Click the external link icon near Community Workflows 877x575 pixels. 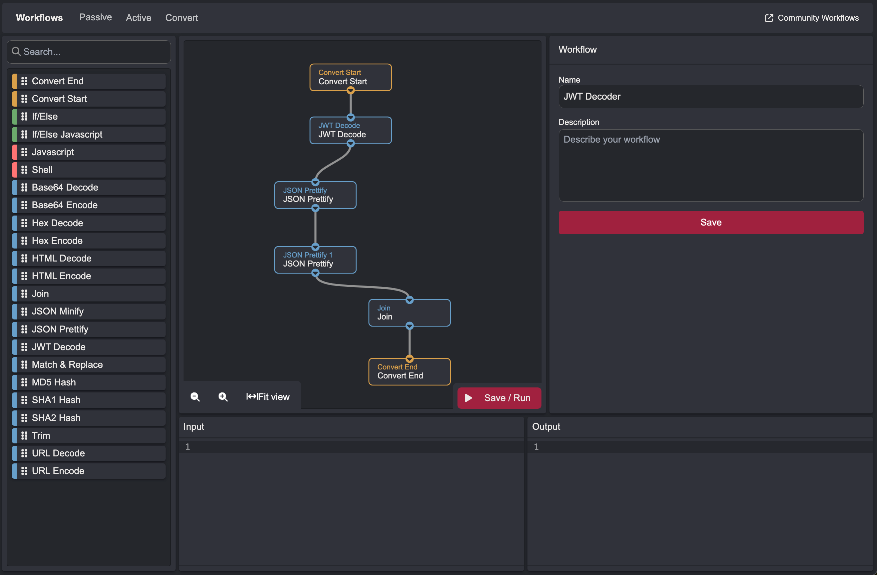[769, 17]
